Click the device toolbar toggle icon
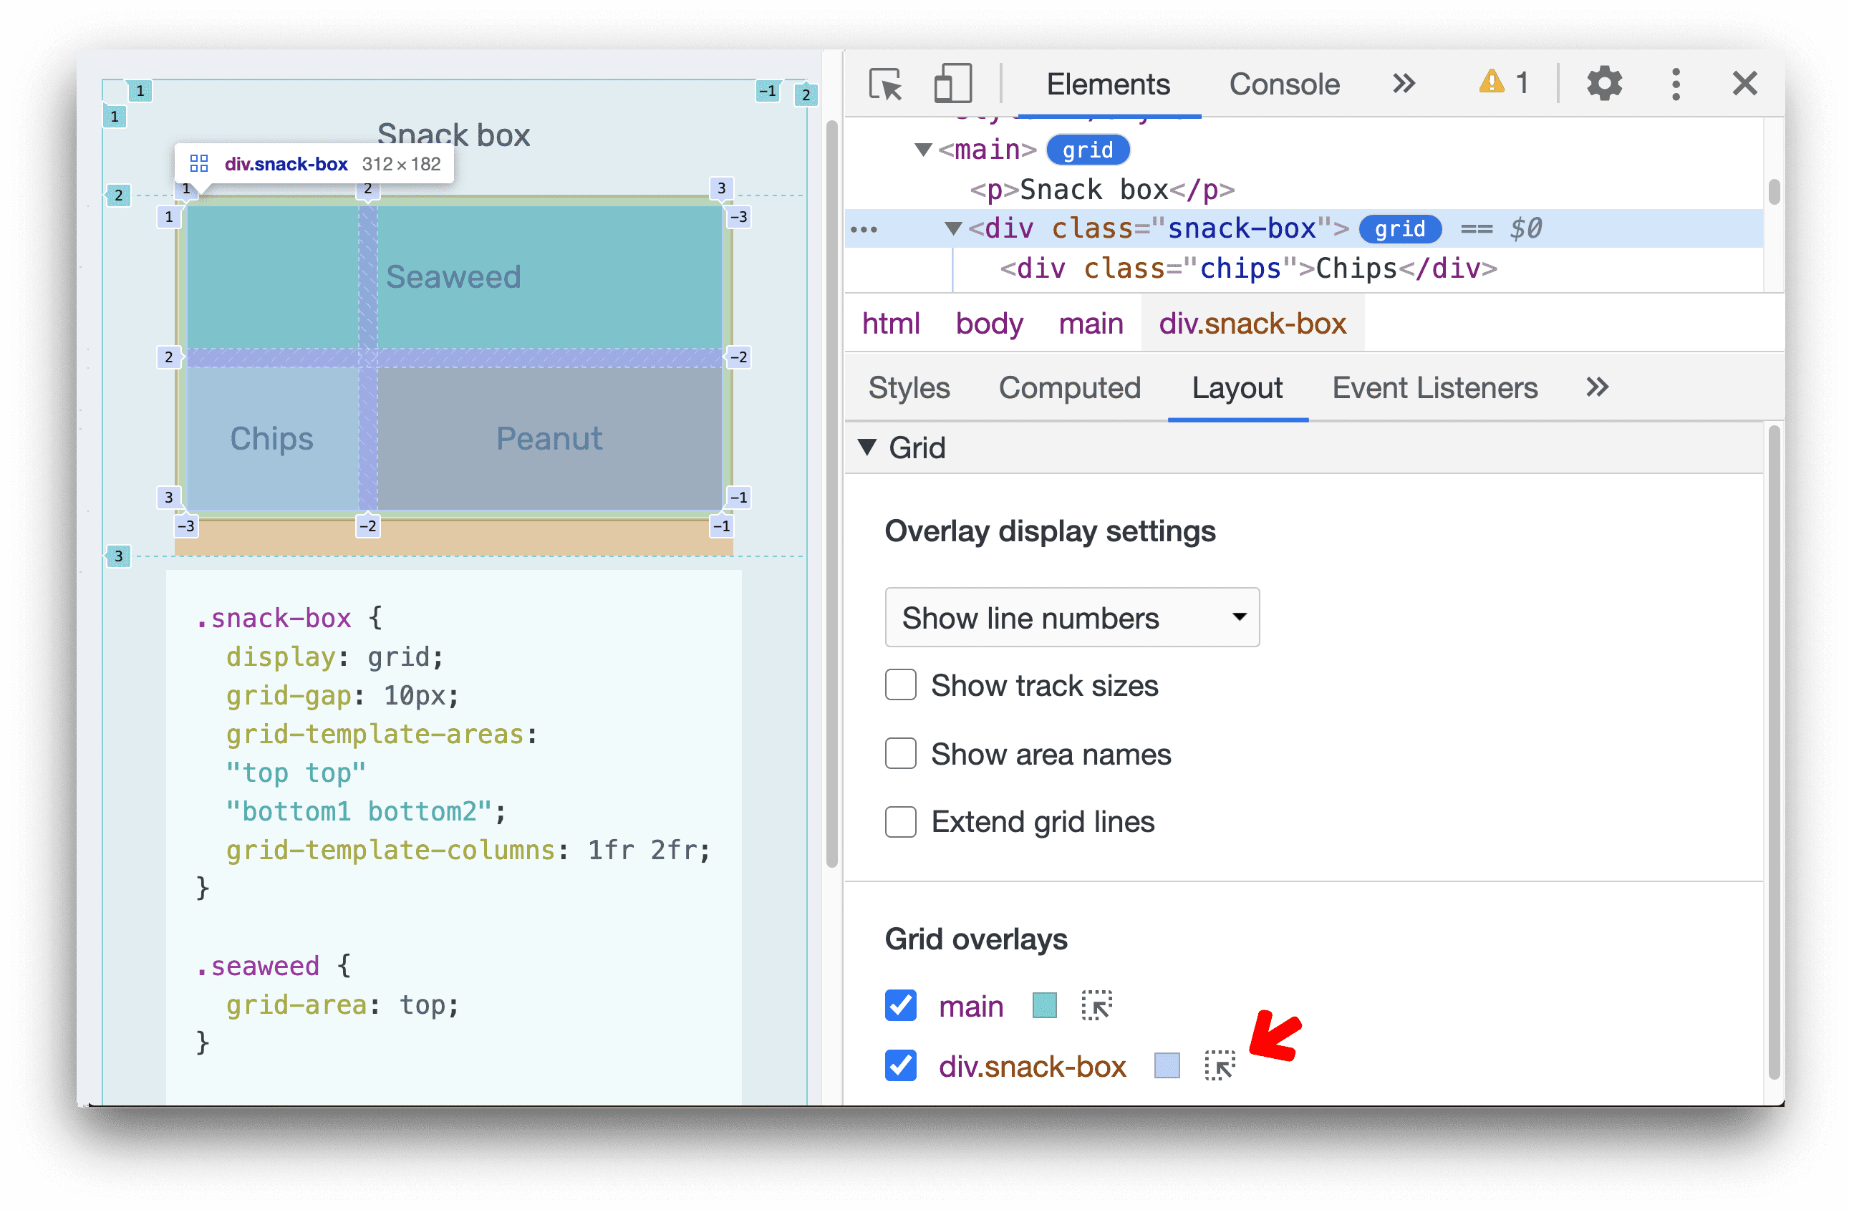Viewport: 1849px width, 1210px height. pyautogui.click(x=950, y=85)
